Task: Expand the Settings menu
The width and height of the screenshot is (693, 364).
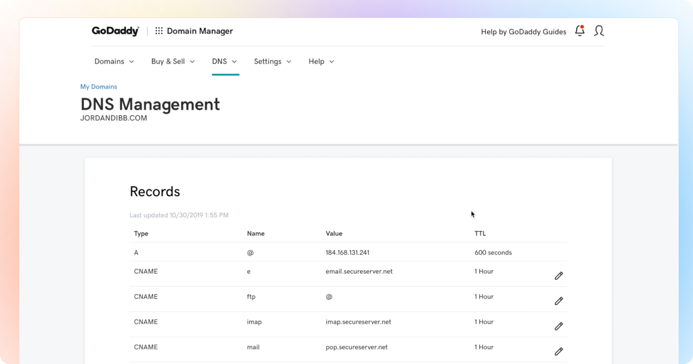Action: 273,61
